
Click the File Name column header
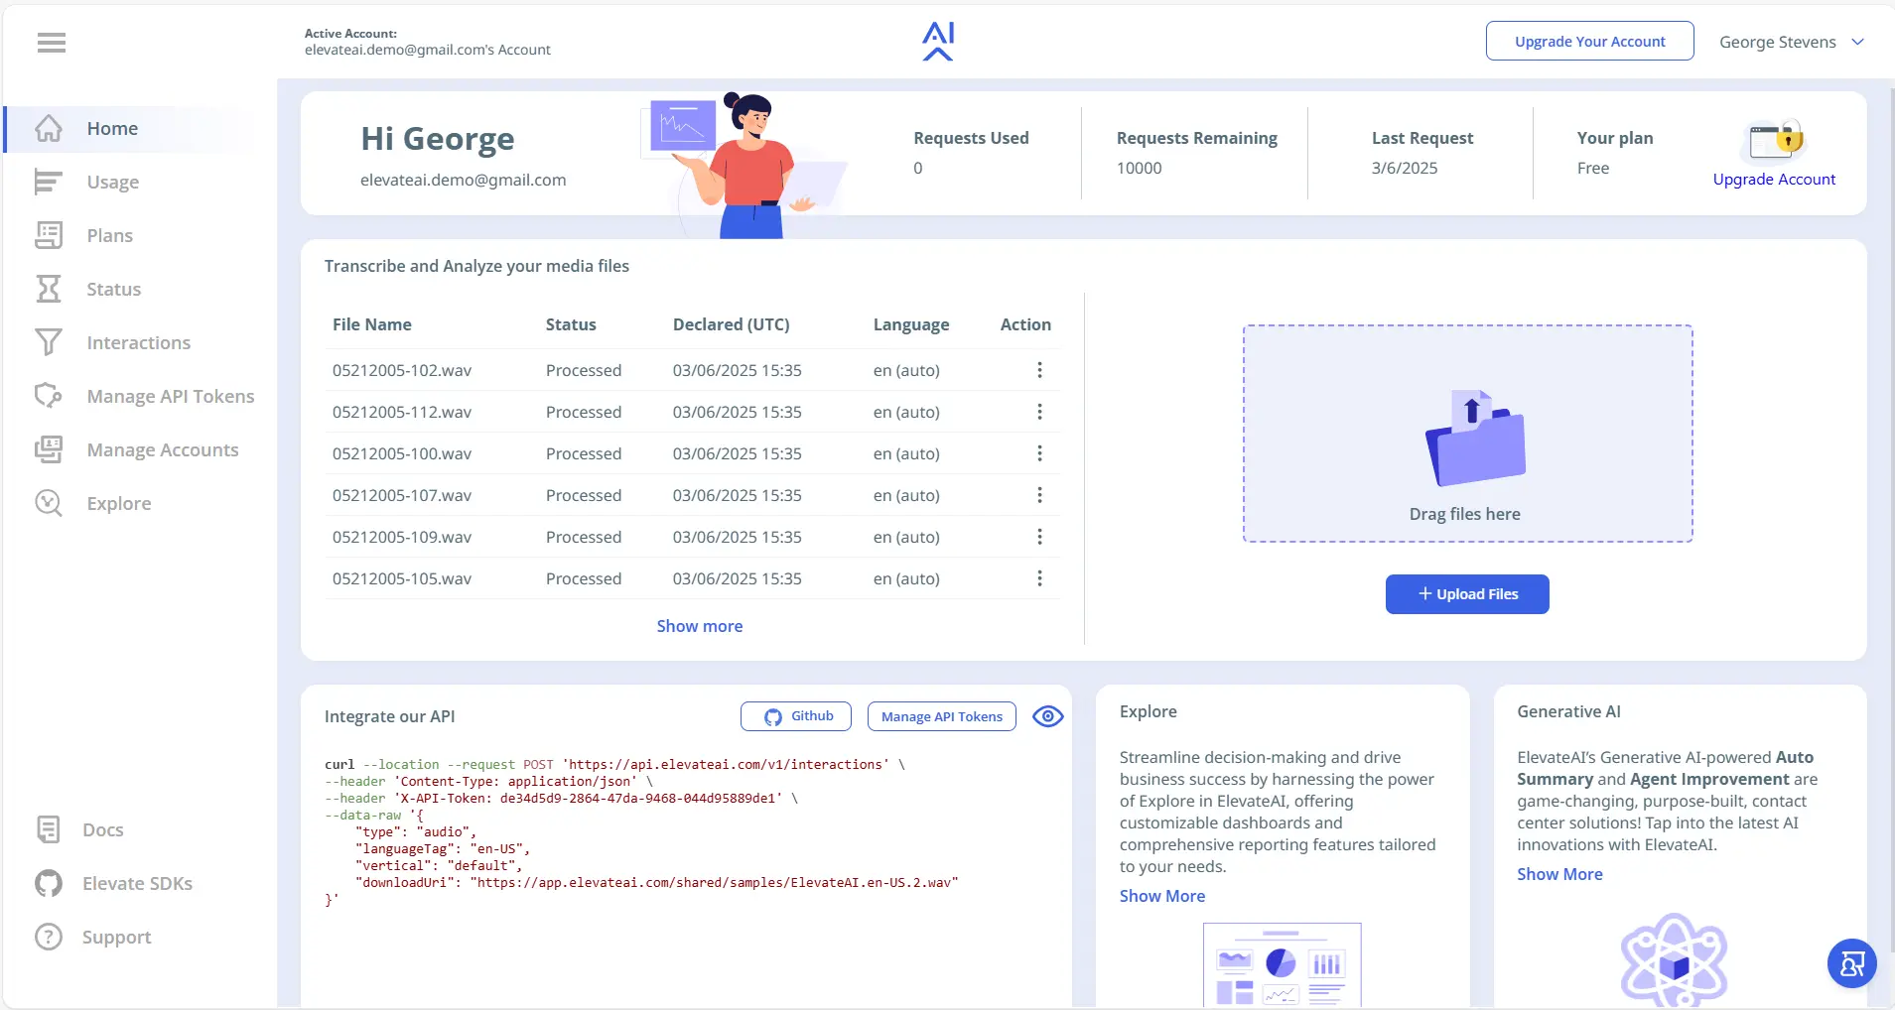[372, 324]
